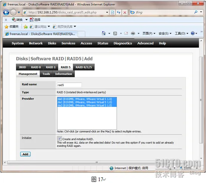Click the RSS feeds icon
Image resolution: width=206 pixels, height=183 pixels.
(115, 33)
